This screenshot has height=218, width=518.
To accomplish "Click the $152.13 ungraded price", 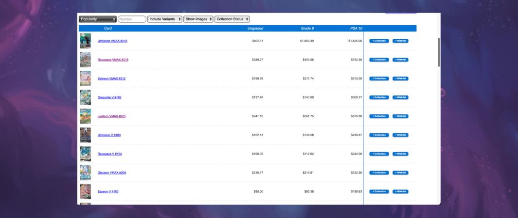I will [258, 135].
